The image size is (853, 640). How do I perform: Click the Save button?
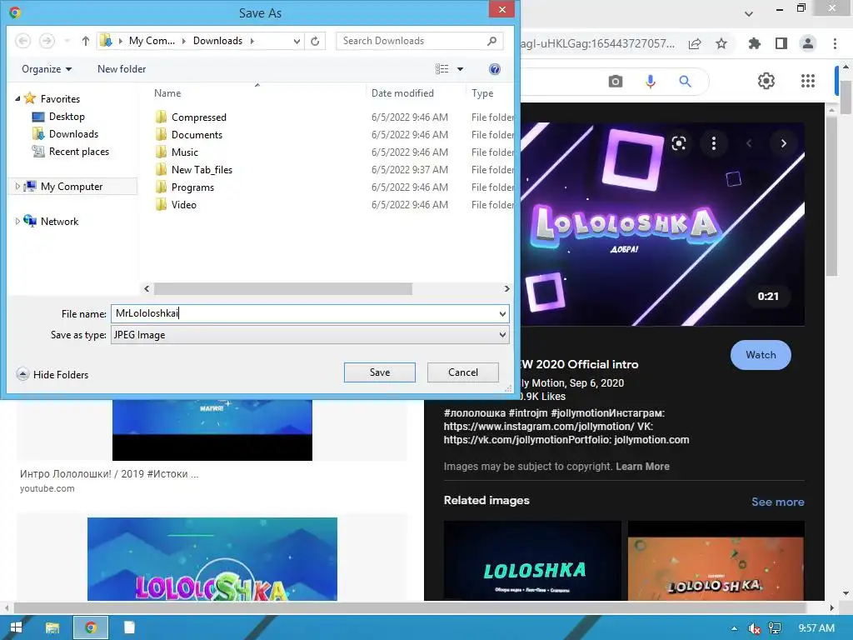[x=380, y=372]
